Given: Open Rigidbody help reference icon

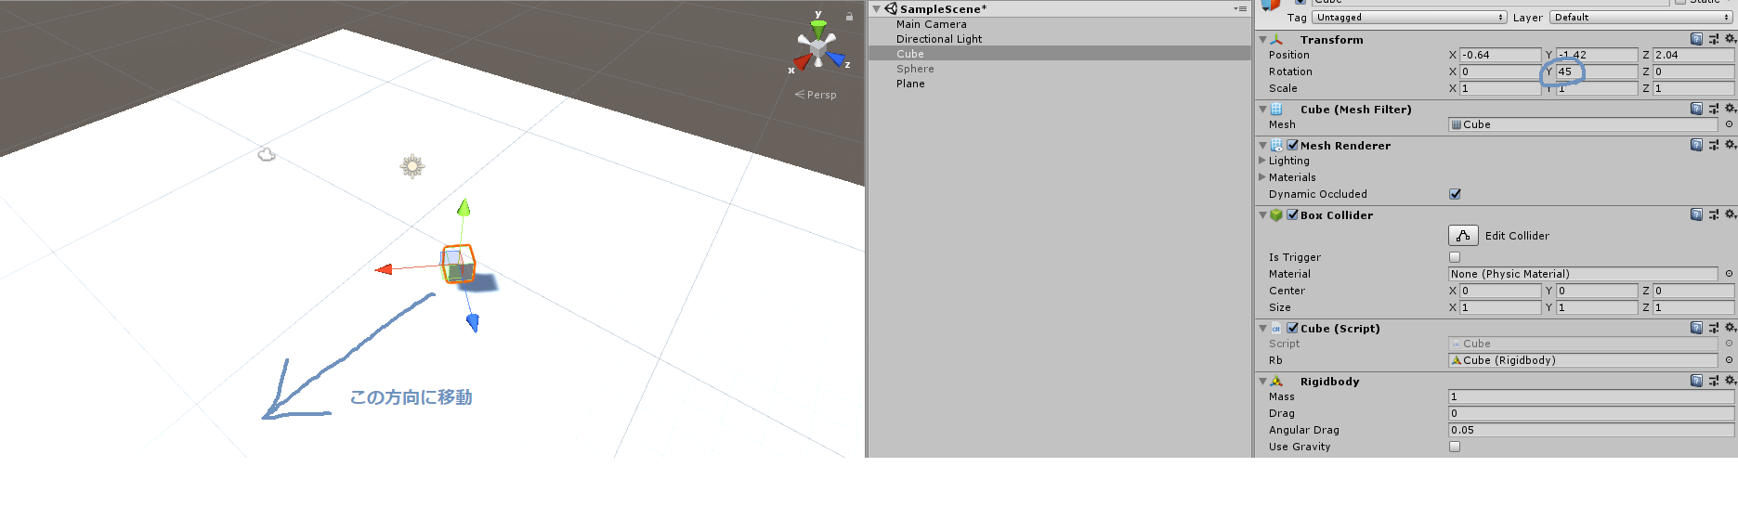Looking at the screenshot, I should click(x=1696, y=381).
